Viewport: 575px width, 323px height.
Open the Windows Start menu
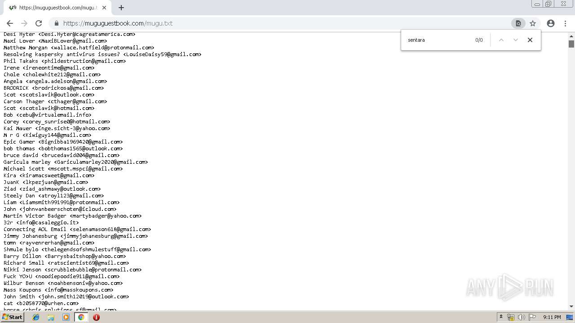coord(13,317)
